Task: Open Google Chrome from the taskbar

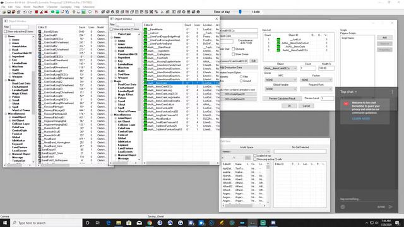Action: pos(150,223)
